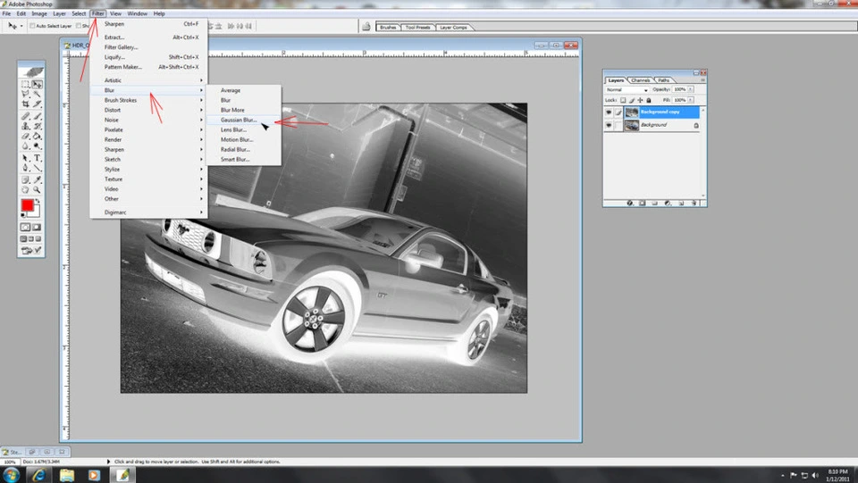
Task: Click Add layer mask icon
Action: pyautogui.click(x=643, y=204)
